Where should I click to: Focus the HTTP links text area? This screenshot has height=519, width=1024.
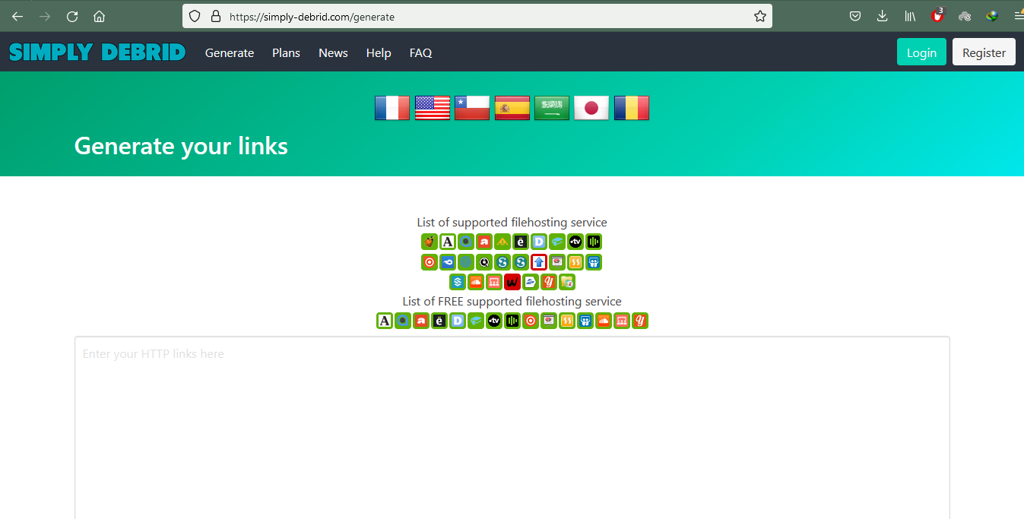click(x=512, y=428)
